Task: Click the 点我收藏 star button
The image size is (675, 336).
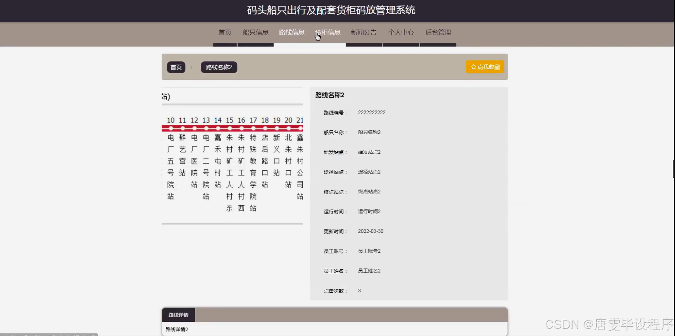Action: coord(485,67)
